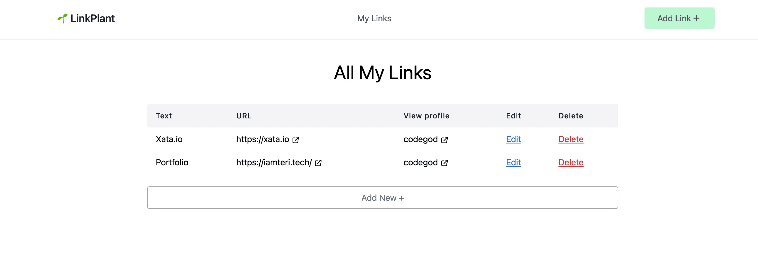Click the external link icon beside https://iamteri.tech/
The width and height of the screenshot is (758, 264).
[x=318, y=163]
